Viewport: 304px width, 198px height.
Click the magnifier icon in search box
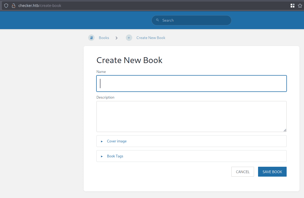pyautogui.click(x=158, y=20)
